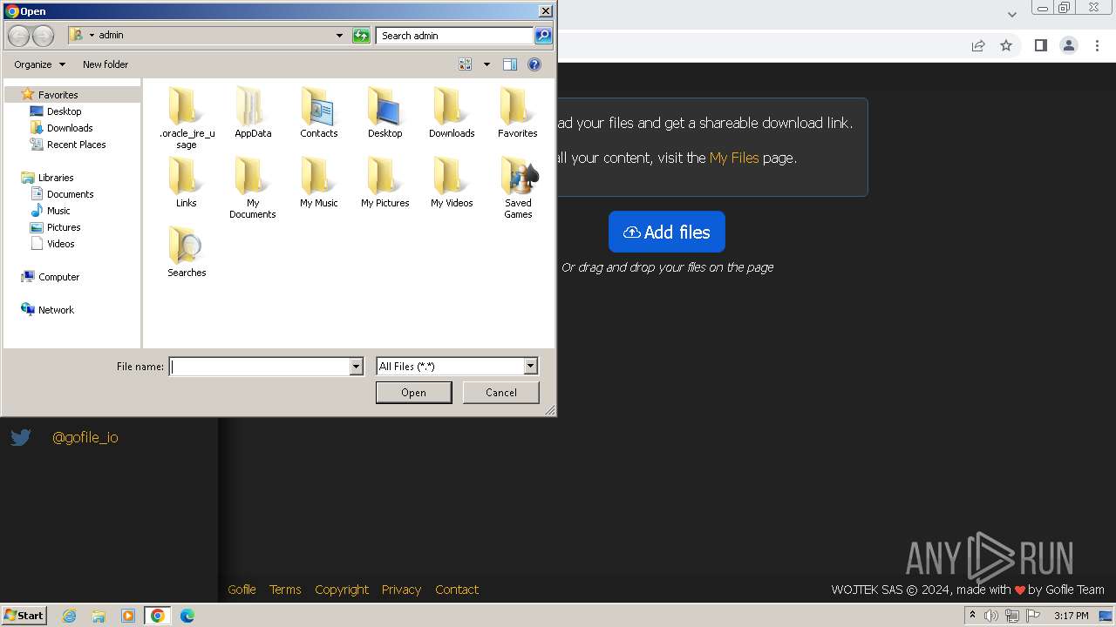This screenshot has height=627, width=1116.
Task: Open Internet Explorer from the taskbar
Action: coord(70,616)
